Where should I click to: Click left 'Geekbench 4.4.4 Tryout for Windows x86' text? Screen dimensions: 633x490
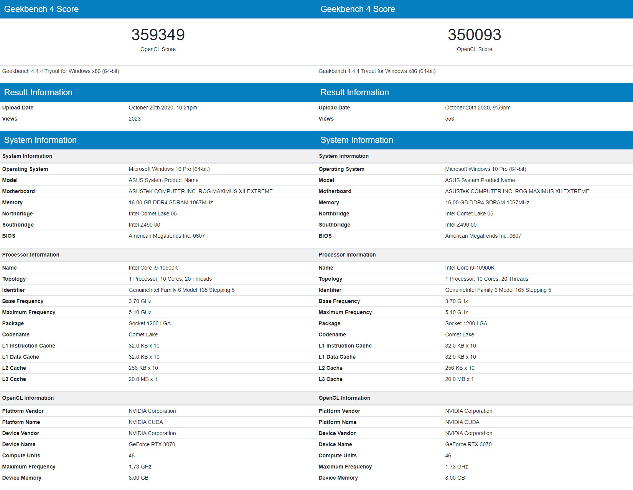[x=61, y=71]
